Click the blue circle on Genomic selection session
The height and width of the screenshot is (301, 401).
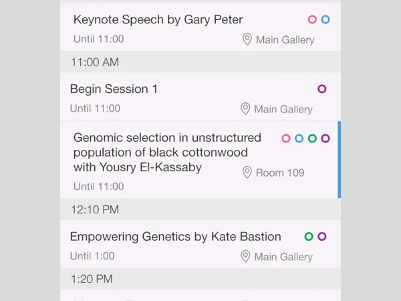tap(299, 138)
